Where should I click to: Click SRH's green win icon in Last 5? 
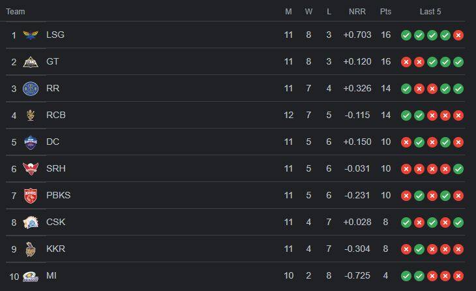[458, 169]
